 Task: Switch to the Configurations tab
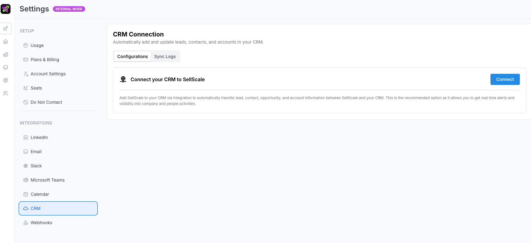click(x=132, y=57)
